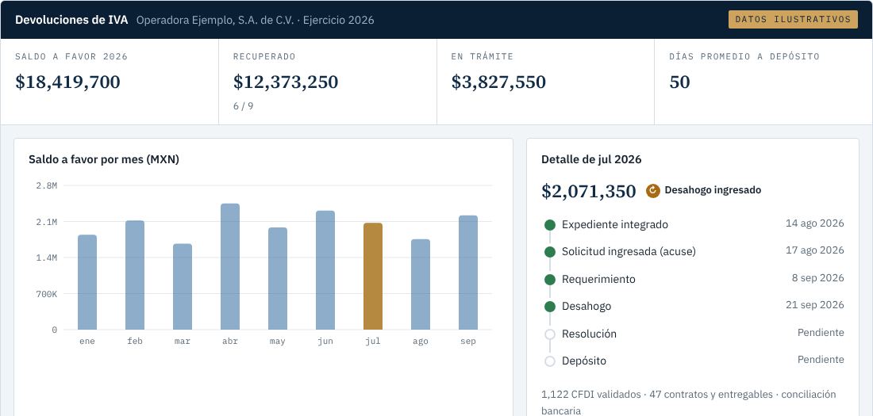Image resolution: width=873 pixels, height=416 pixels.
Task: Click the Recuperado $12,373,250 value
Action: pos(286,82)
